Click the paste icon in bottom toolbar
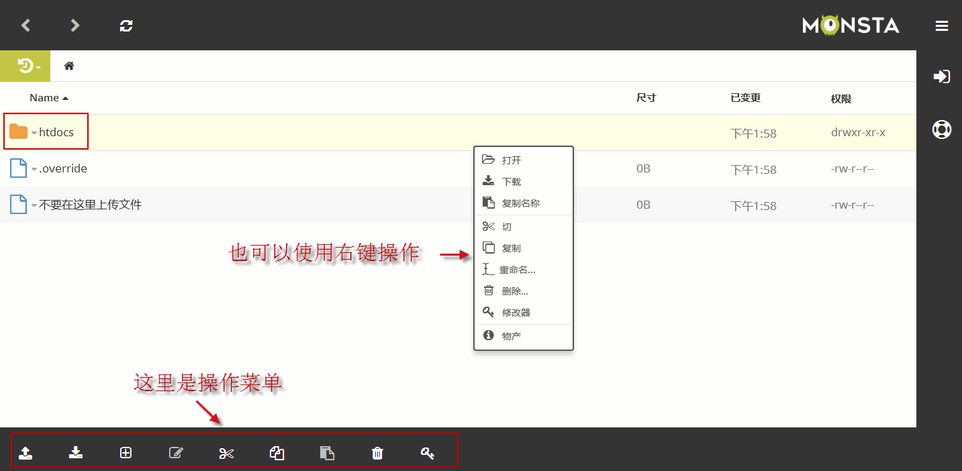Viewport: 962px width, 471px height. 327,453
